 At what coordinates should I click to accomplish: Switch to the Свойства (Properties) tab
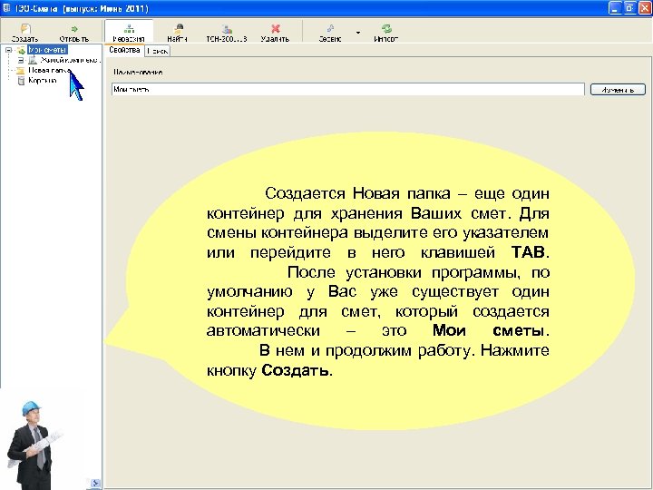(x=123, y=51)
